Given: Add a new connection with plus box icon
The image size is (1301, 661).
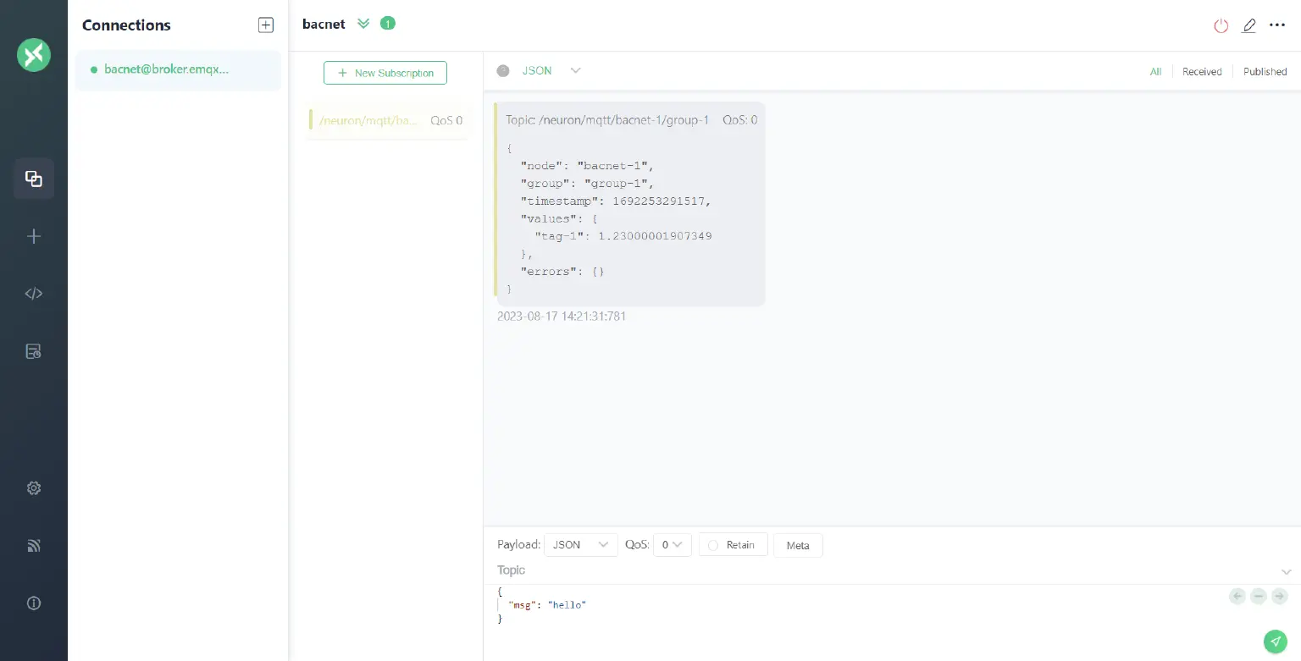Looking at the screenshot, I should coord(266,25).
